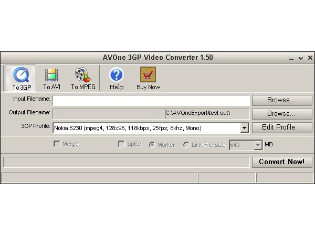Minimize the AVOne converter window
The image size is (315, 236).
291,58
